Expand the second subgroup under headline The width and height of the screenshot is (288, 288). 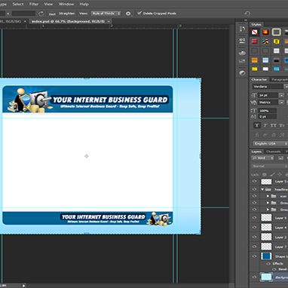[268, 203]
